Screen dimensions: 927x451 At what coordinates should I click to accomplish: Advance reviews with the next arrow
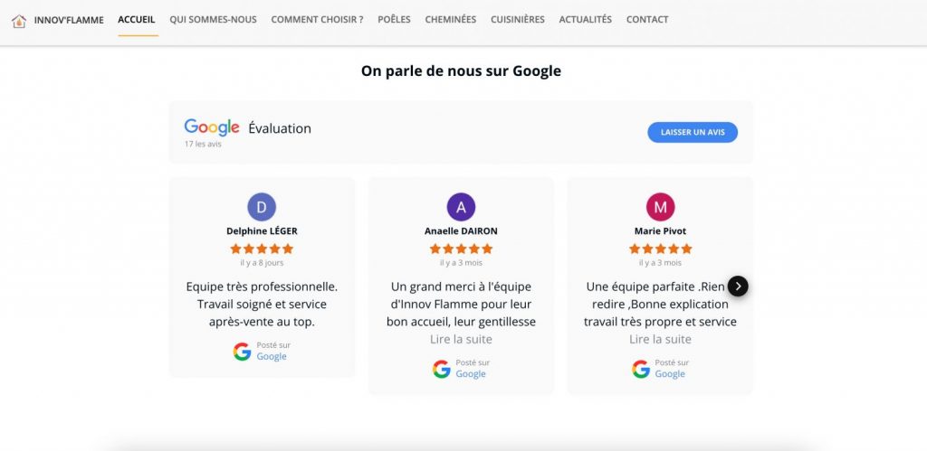click(739, 286)
